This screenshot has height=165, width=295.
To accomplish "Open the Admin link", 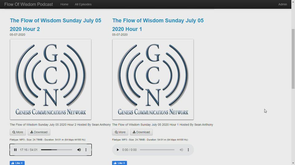I will (x=282, y=4).
